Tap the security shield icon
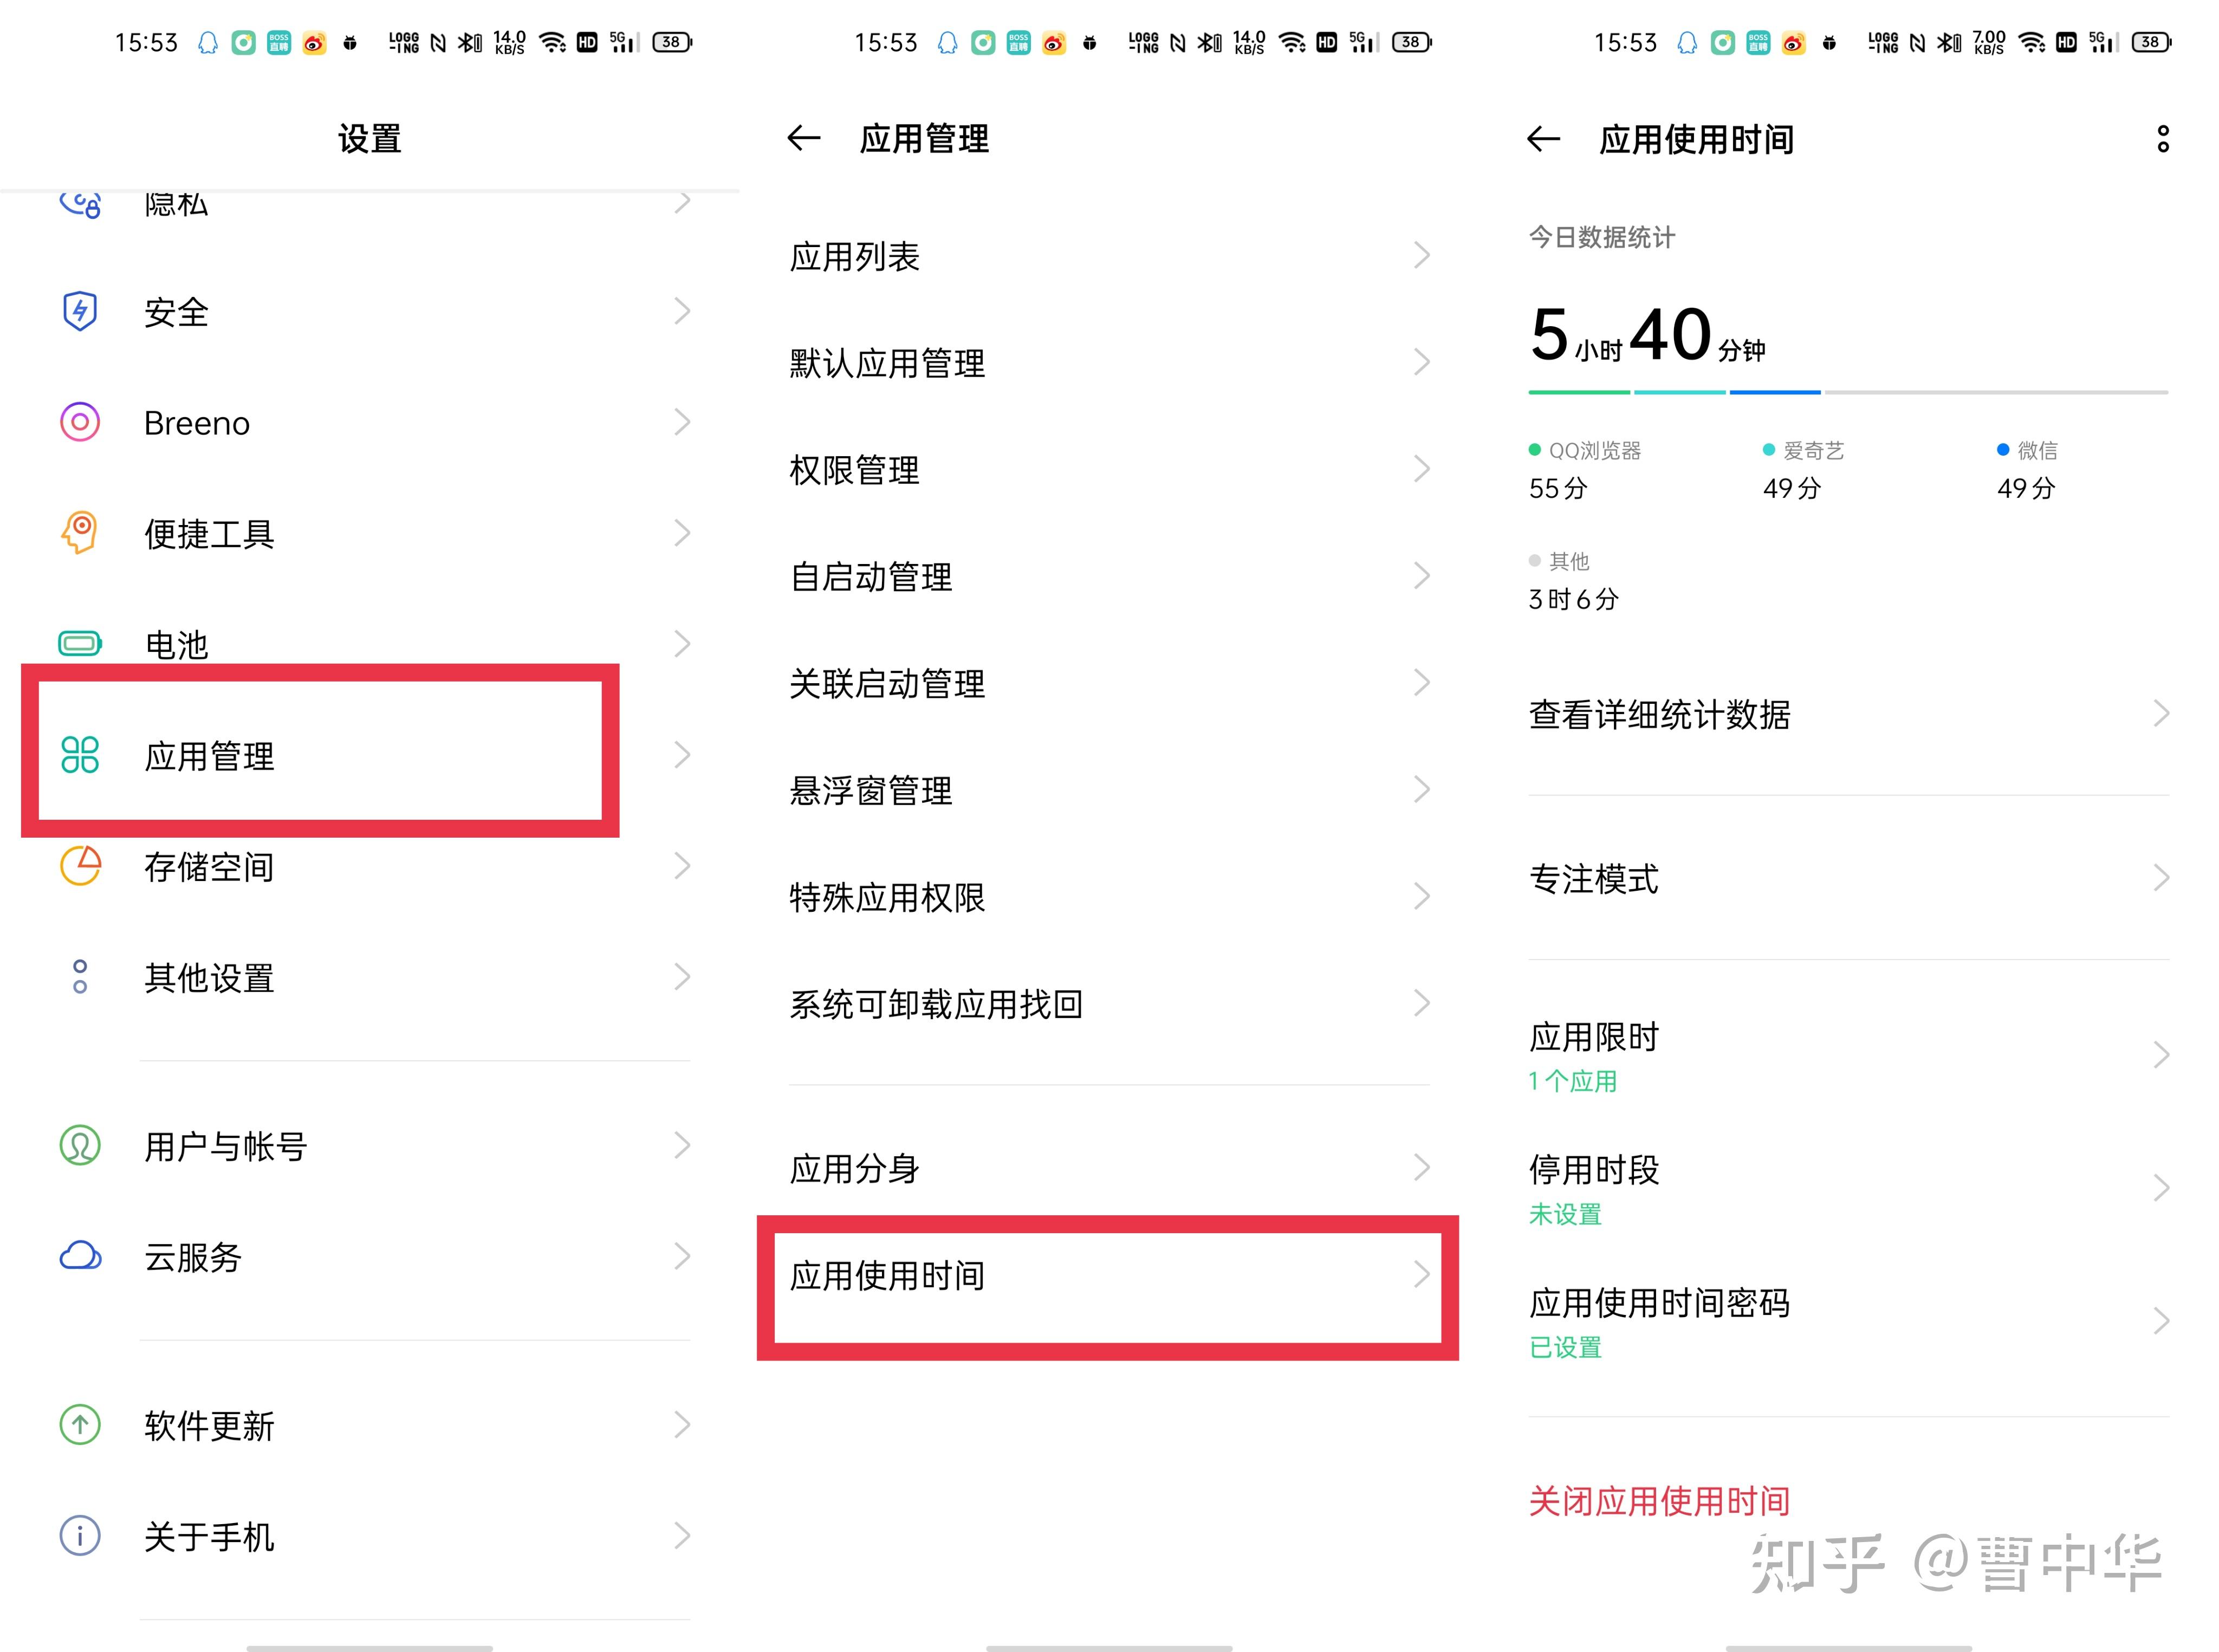Screen dimensions: 2219x1652 (80, 311)
